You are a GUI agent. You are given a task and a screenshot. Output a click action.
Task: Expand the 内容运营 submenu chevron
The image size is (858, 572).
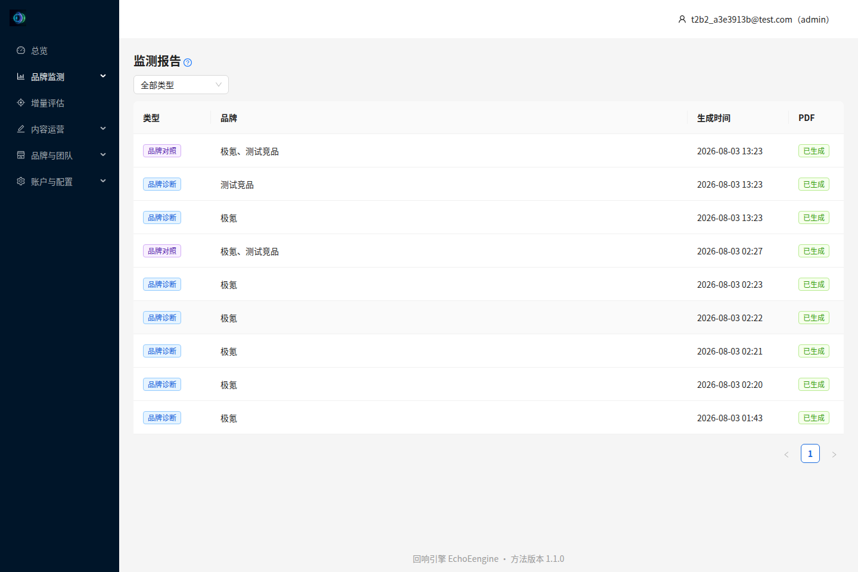(x=103, y=129)
